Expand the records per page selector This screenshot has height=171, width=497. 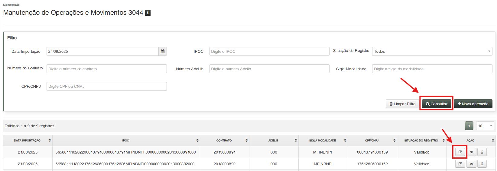(485, 126)
